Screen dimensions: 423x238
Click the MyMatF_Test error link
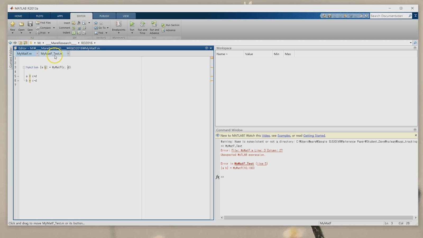[244, 164]
